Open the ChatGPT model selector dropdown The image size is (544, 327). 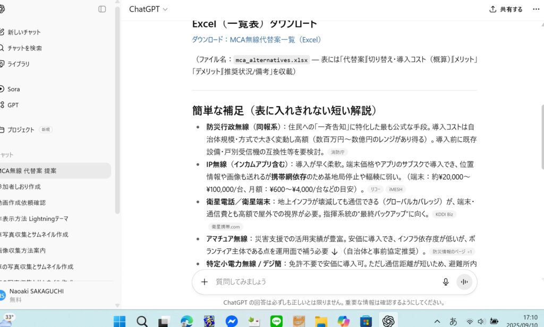point(148,10)
